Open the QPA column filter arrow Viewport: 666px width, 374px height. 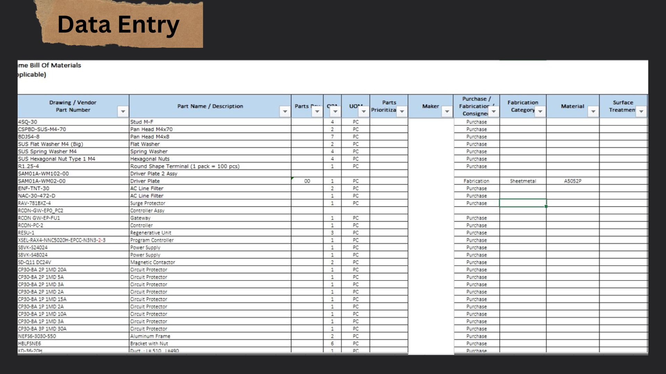point(335,112)
